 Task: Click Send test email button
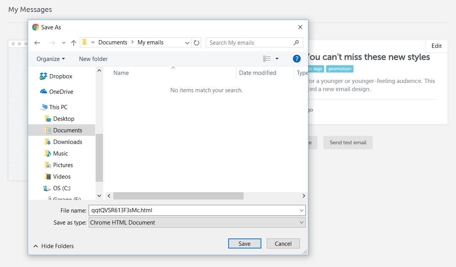coord(348,143)
